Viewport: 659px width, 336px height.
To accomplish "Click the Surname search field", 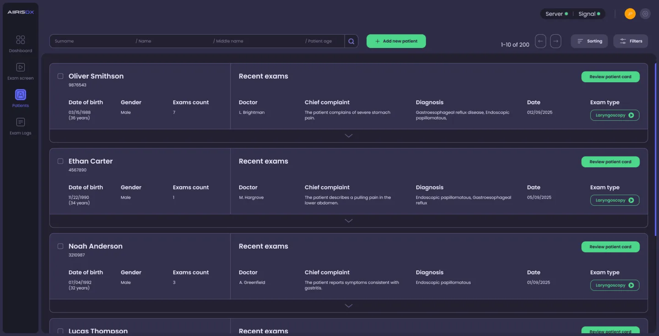I will [92, 41].
